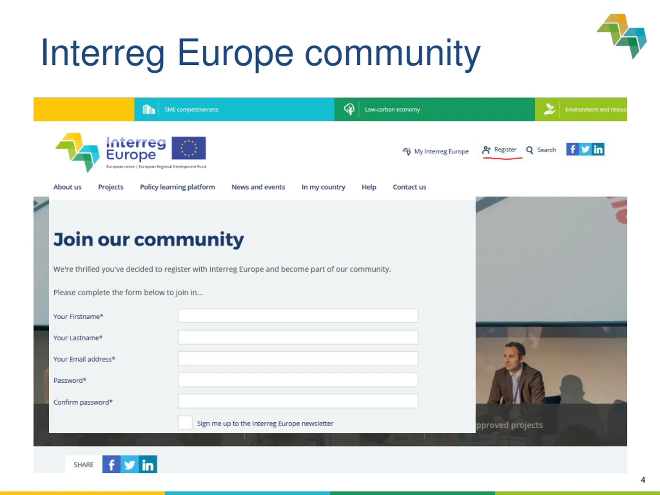Click the My Interreg Europe icon

[x=406, y=151]
